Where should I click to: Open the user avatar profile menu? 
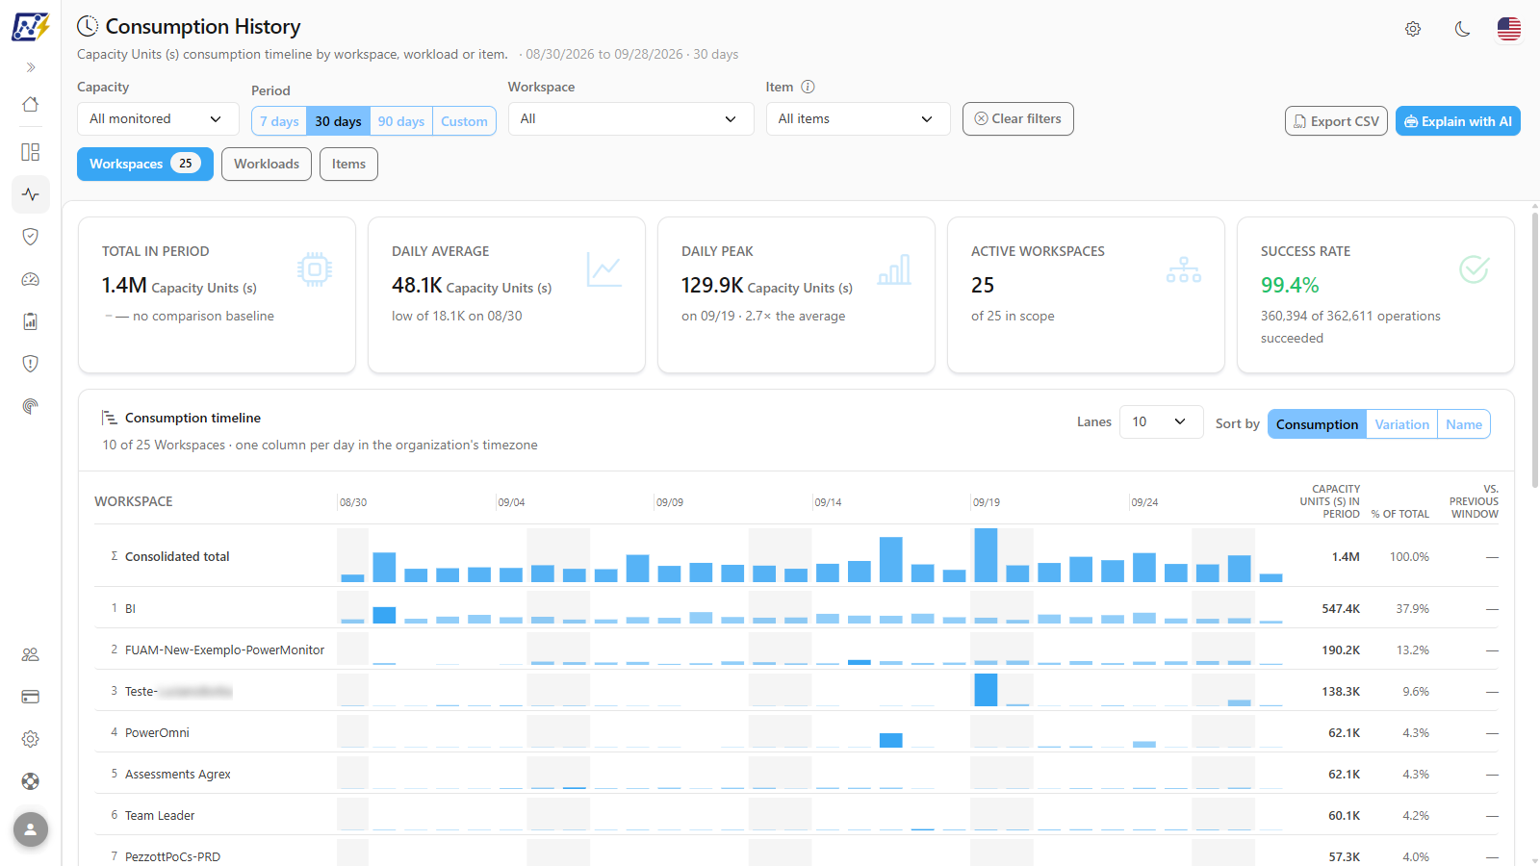31,829
